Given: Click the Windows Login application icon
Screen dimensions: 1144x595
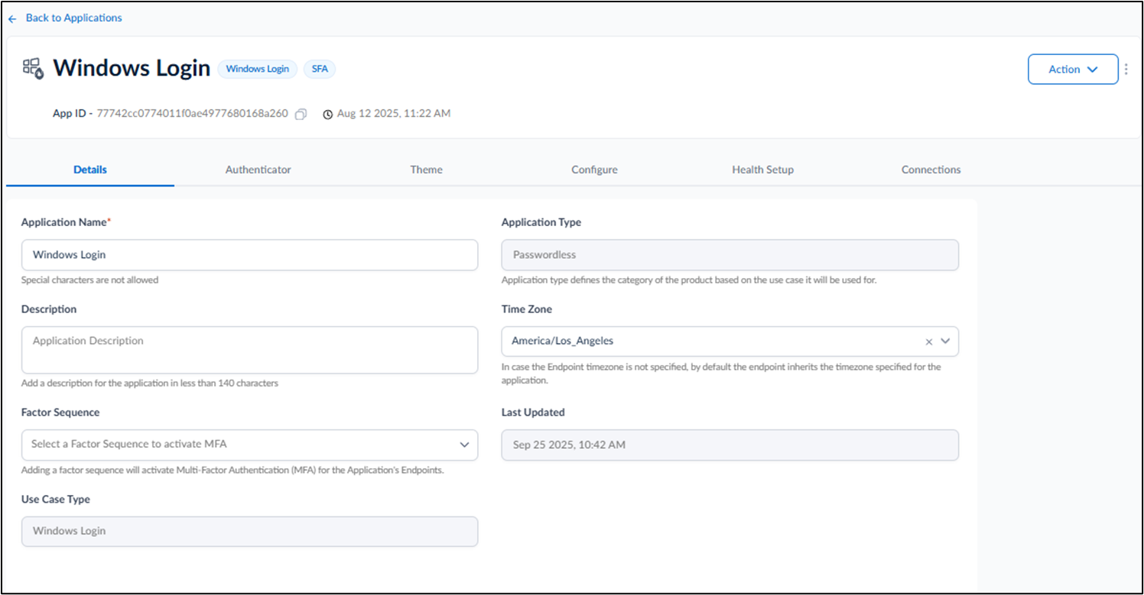Looking at the screenshot, I should point(33,69).
